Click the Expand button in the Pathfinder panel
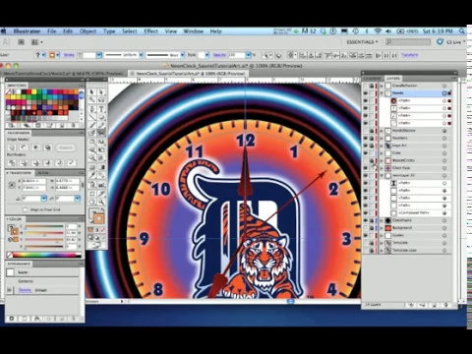472x354 pixels. [65, 147]
